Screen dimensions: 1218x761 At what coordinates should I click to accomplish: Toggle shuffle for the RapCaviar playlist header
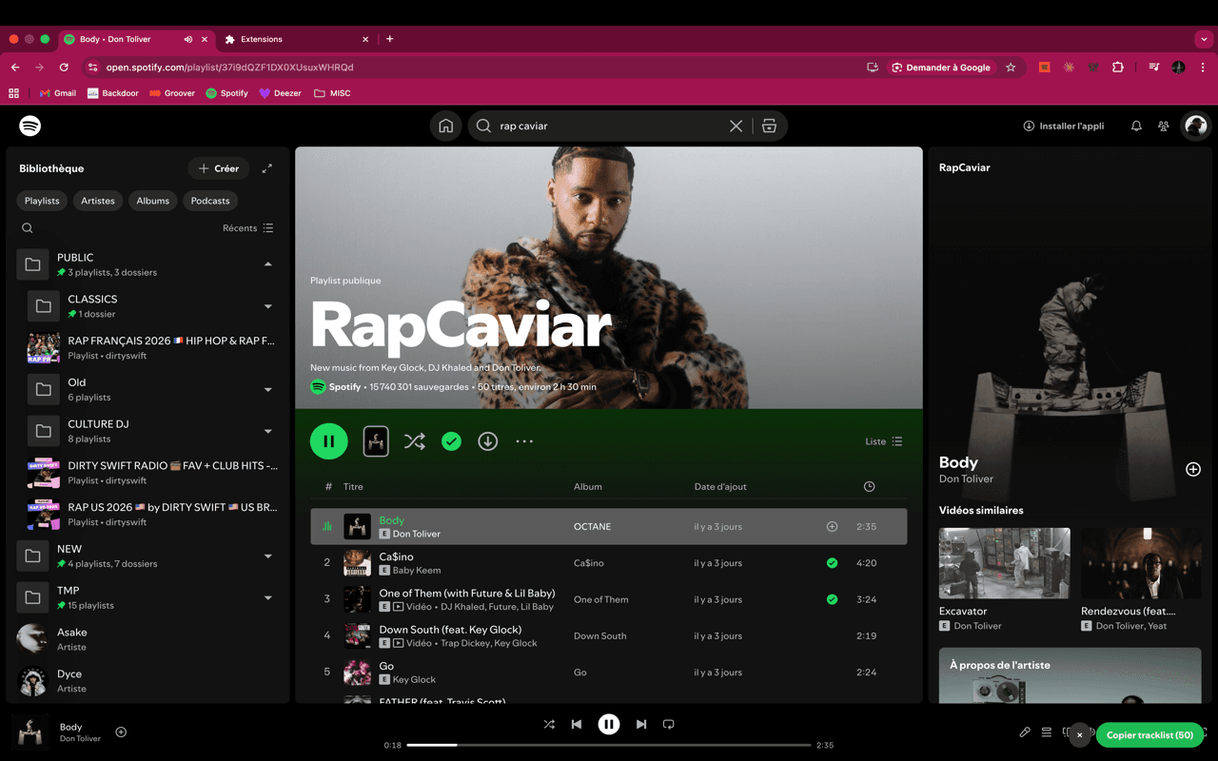point(415,441)
